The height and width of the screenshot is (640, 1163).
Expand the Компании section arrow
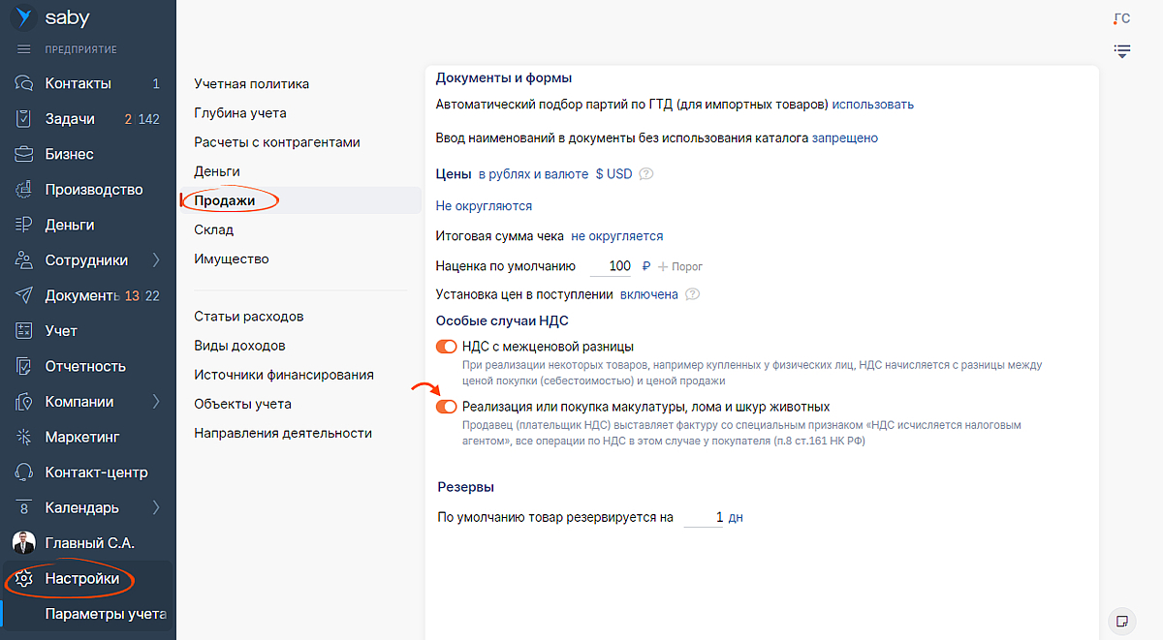click(x=156, y=402)
